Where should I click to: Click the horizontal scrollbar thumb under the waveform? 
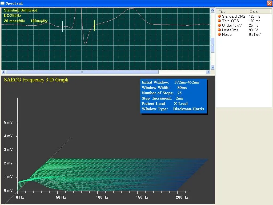point(82,72)
